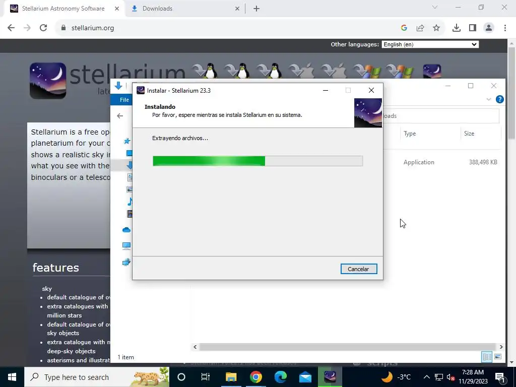The height and width of the screenshot is (387, 516).
Task: Open the Other languages dropdown
Action: click(x=430, y=44)
